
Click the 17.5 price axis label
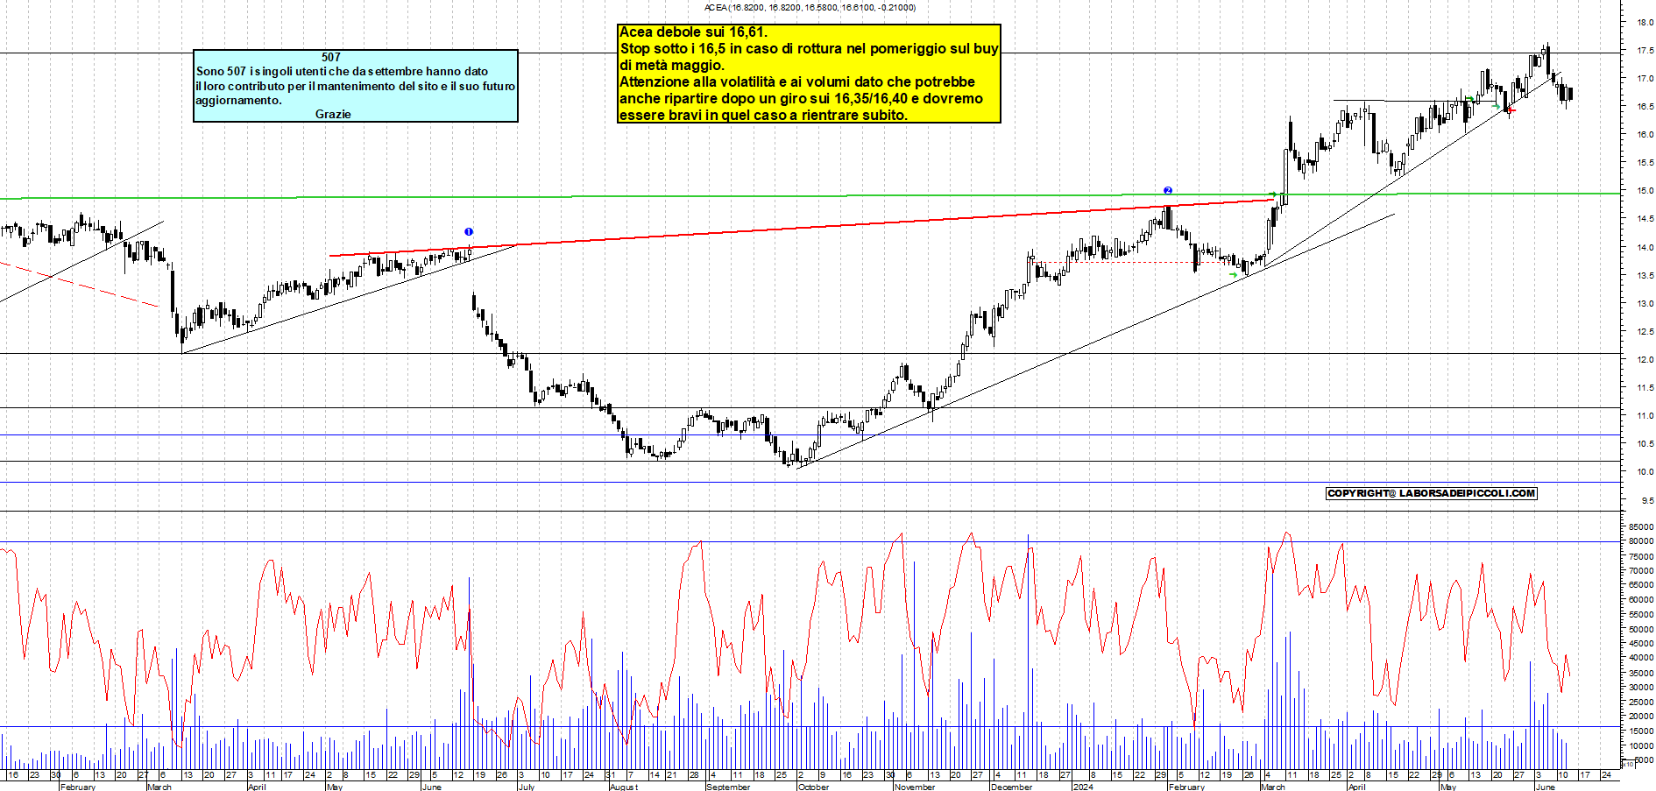pos(1645,51)
